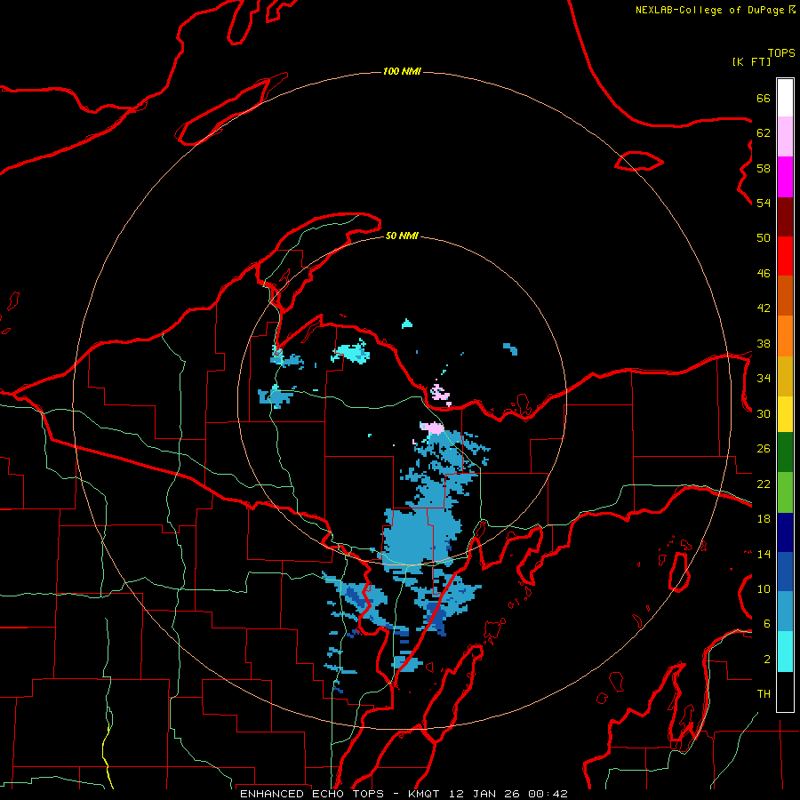The width and height of the screenshot is (800, 800).
Task: Click the dark red legend band
Action: [x=785, y=218]
